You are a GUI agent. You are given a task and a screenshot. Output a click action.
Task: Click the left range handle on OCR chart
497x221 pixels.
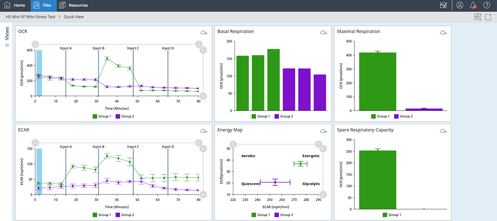[x=35, y=44]
